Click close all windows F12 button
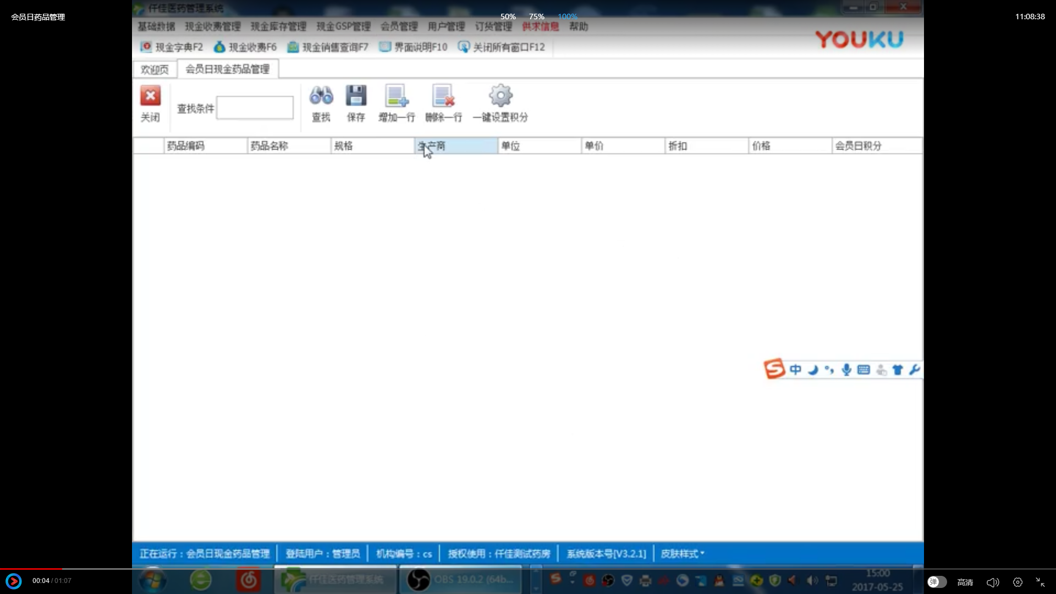This screenshot has height=594, width=1056. [x=502, y=47]
